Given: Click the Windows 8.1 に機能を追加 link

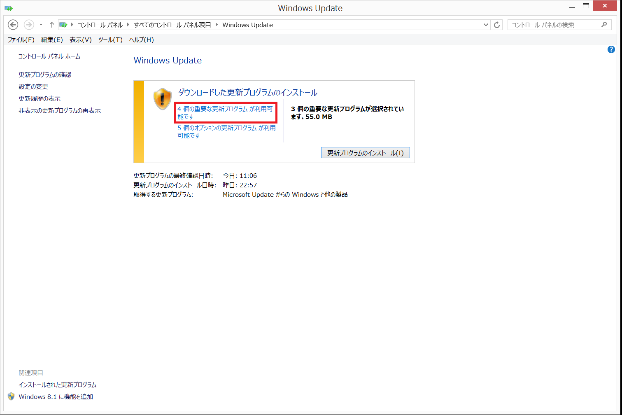Looking at the screenshot, I should (x=56, y=396).
